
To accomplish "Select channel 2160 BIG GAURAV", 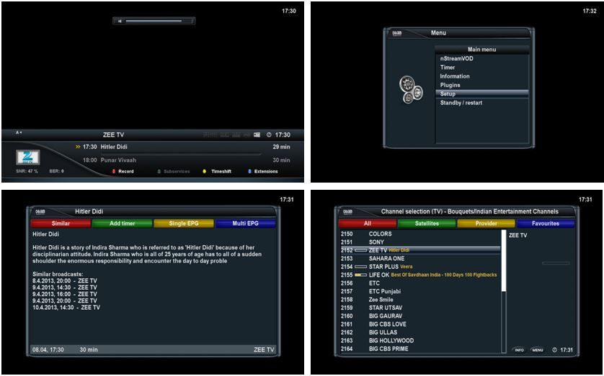I will (420, 316).
